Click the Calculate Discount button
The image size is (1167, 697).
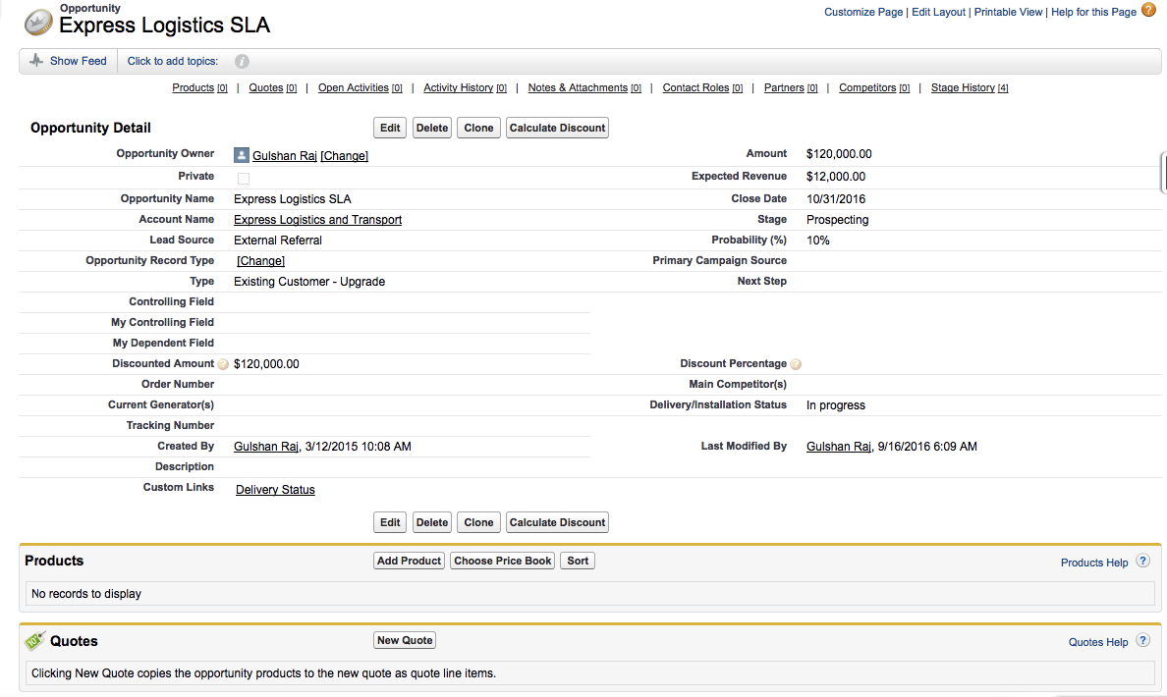(557, 128)
